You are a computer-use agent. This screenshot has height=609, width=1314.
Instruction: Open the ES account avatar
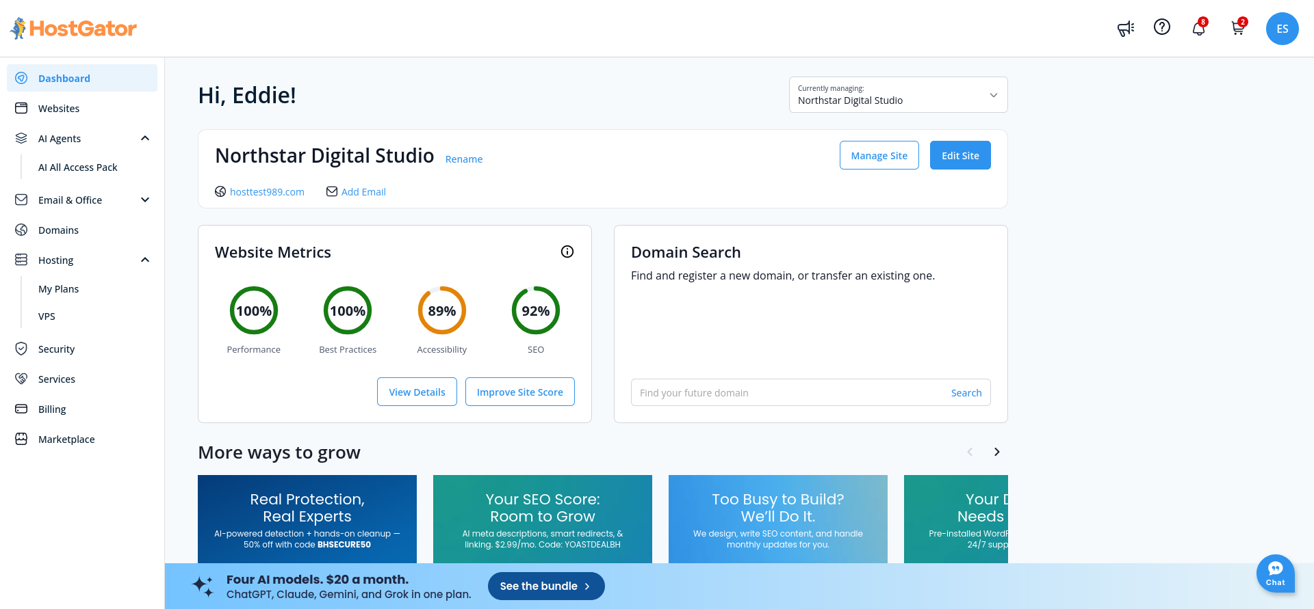click(1283, 29)
